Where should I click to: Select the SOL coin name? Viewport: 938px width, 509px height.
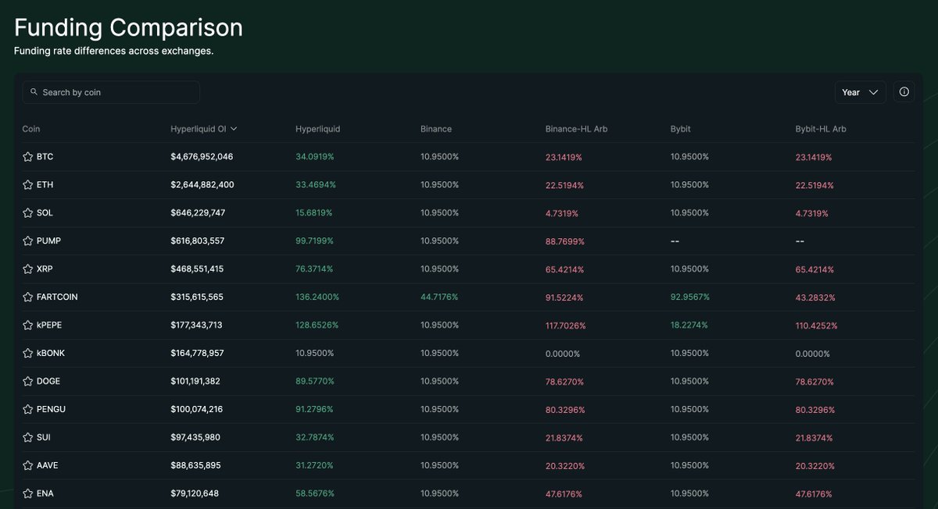tap(45, 213)
